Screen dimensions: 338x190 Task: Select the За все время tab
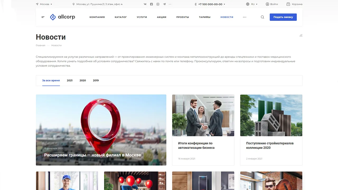coord(51,80)
